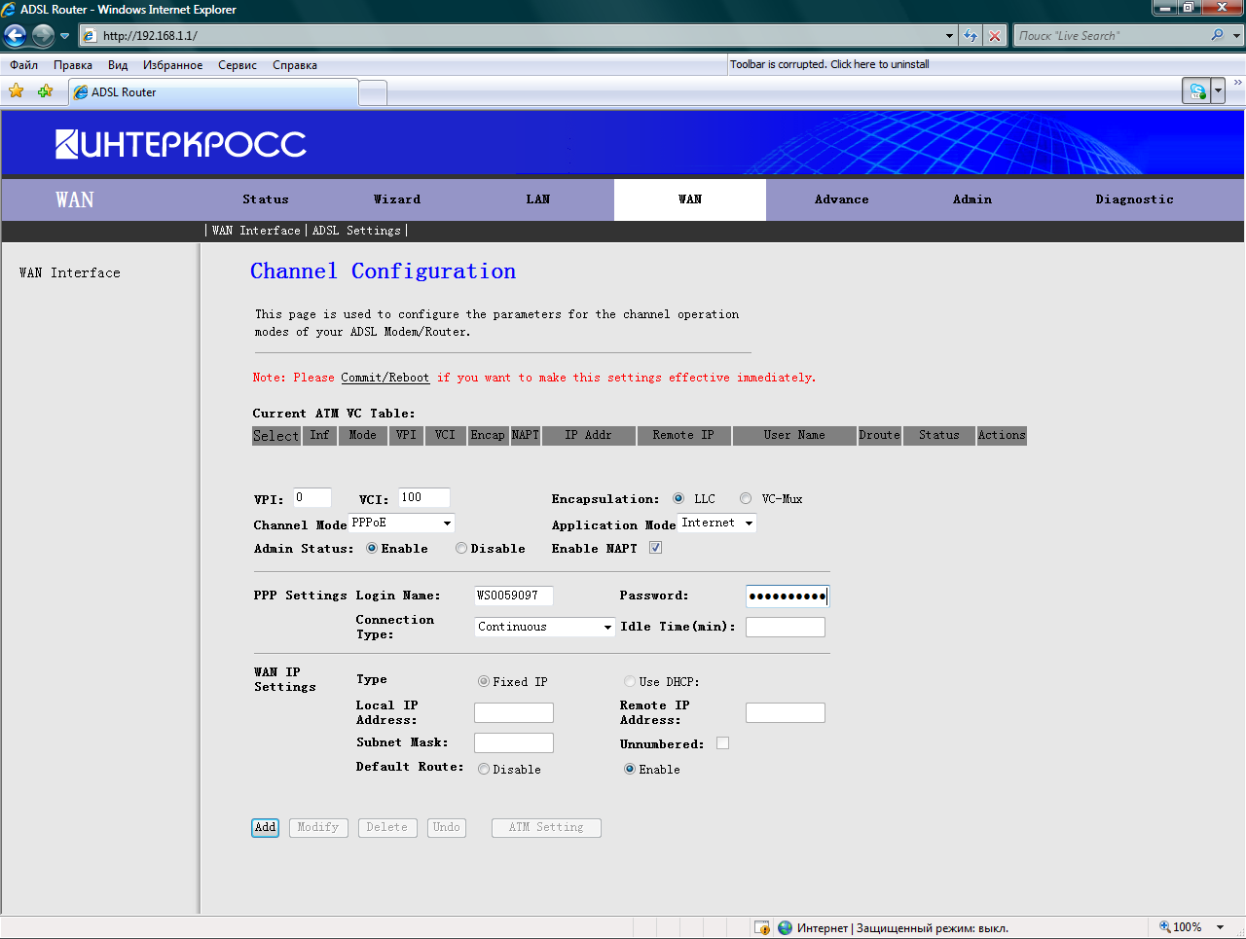Open a new blank tab
1246x939 pixels.
coord(373,92)
